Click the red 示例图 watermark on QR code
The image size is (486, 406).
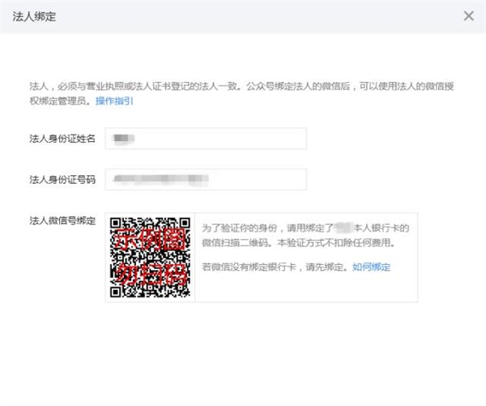point(150,241)
